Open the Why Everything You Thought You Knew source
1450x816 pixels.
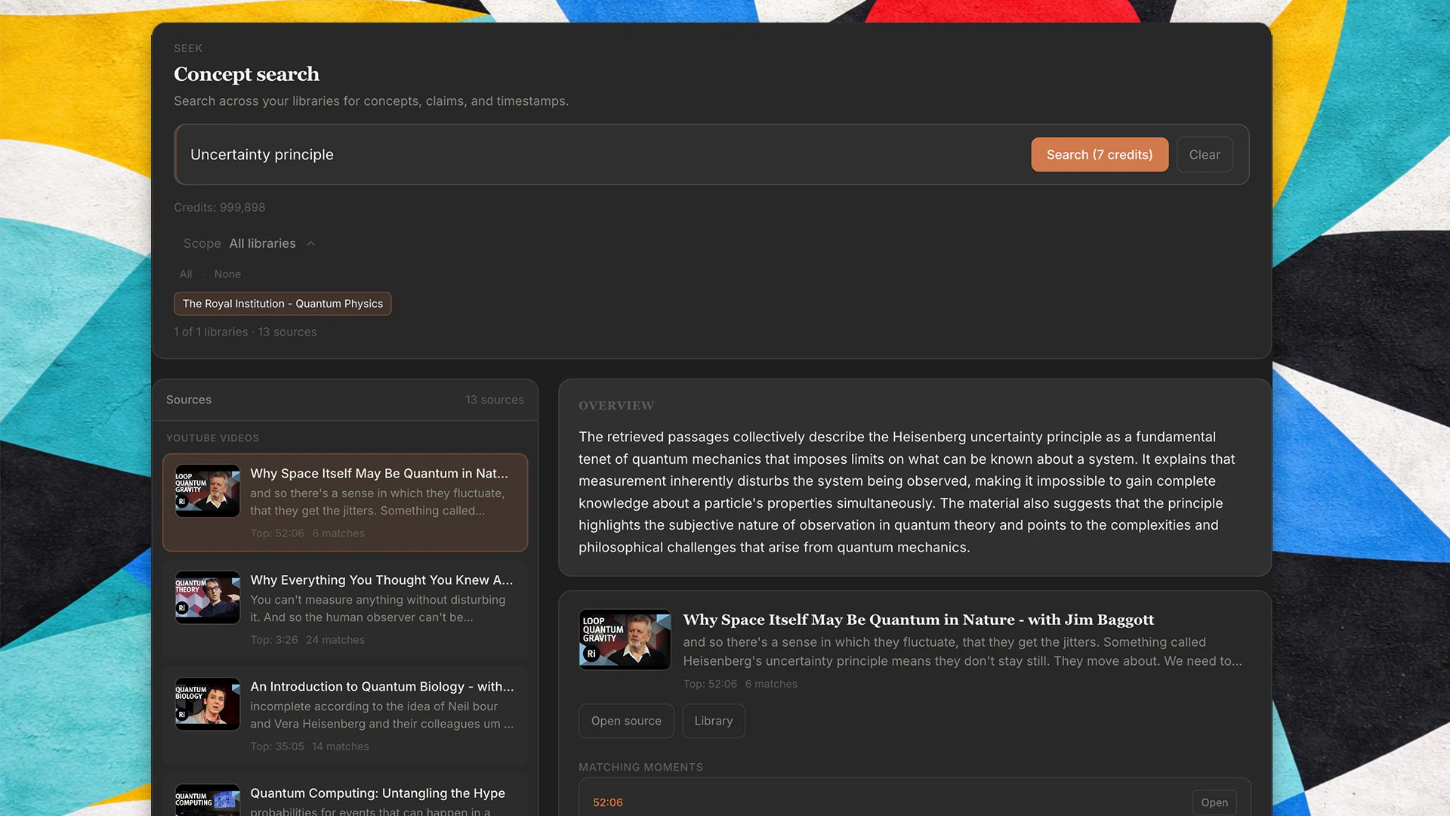coord(381,580)
